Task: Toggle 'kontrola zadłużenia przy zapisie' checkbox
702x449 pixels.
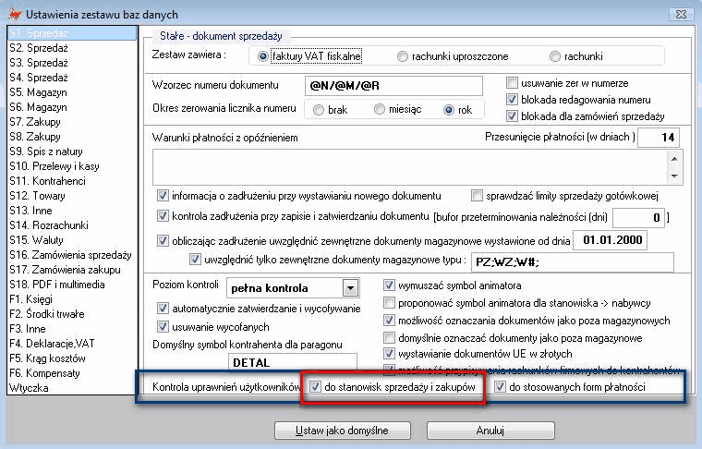Action: [x=163, y=216]
